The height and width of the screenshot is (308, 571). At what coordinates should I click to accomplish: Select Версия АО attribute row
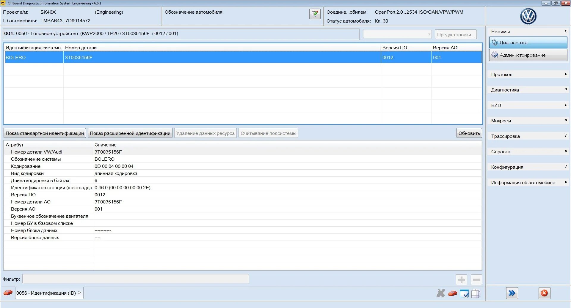pos(243,209)
